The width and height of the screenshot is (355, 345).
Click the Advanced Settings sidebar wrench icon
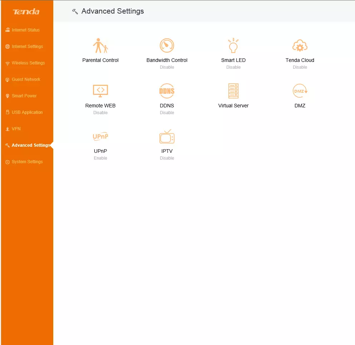point(8,145)
